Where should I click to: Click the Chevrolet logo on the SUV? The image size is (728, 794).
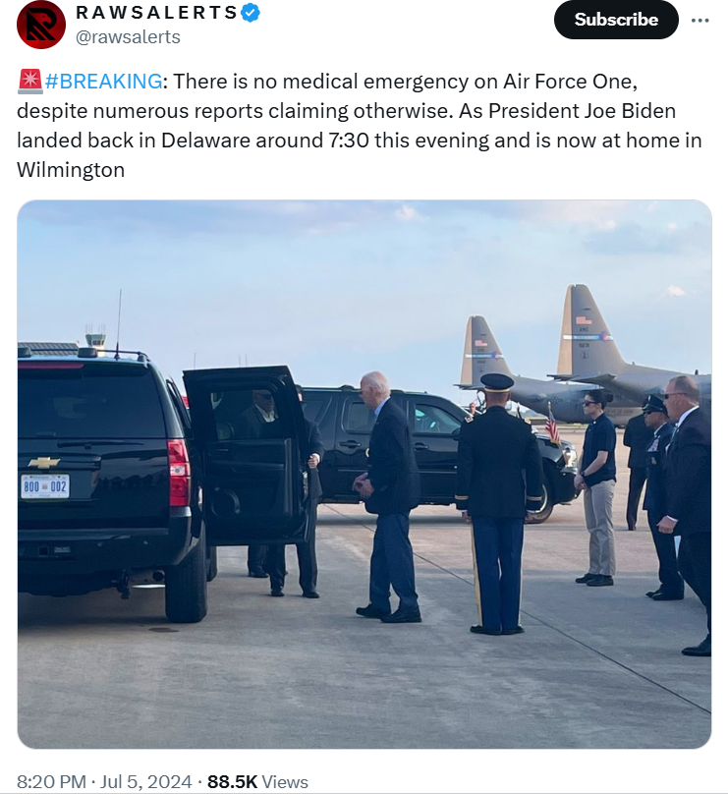tap(43, 462)
